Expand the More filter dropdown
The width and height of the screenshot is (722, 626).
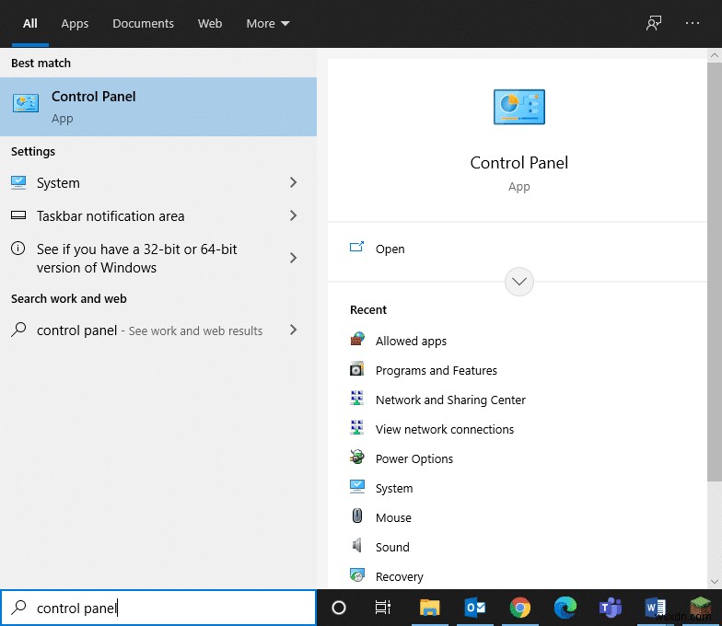(x=268, y=24)
